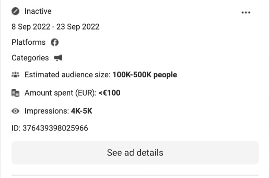Click the 100K-500K people audience value
Image resolution: width=270 pixels, height=178 pixels.
[x=145, y=75]
